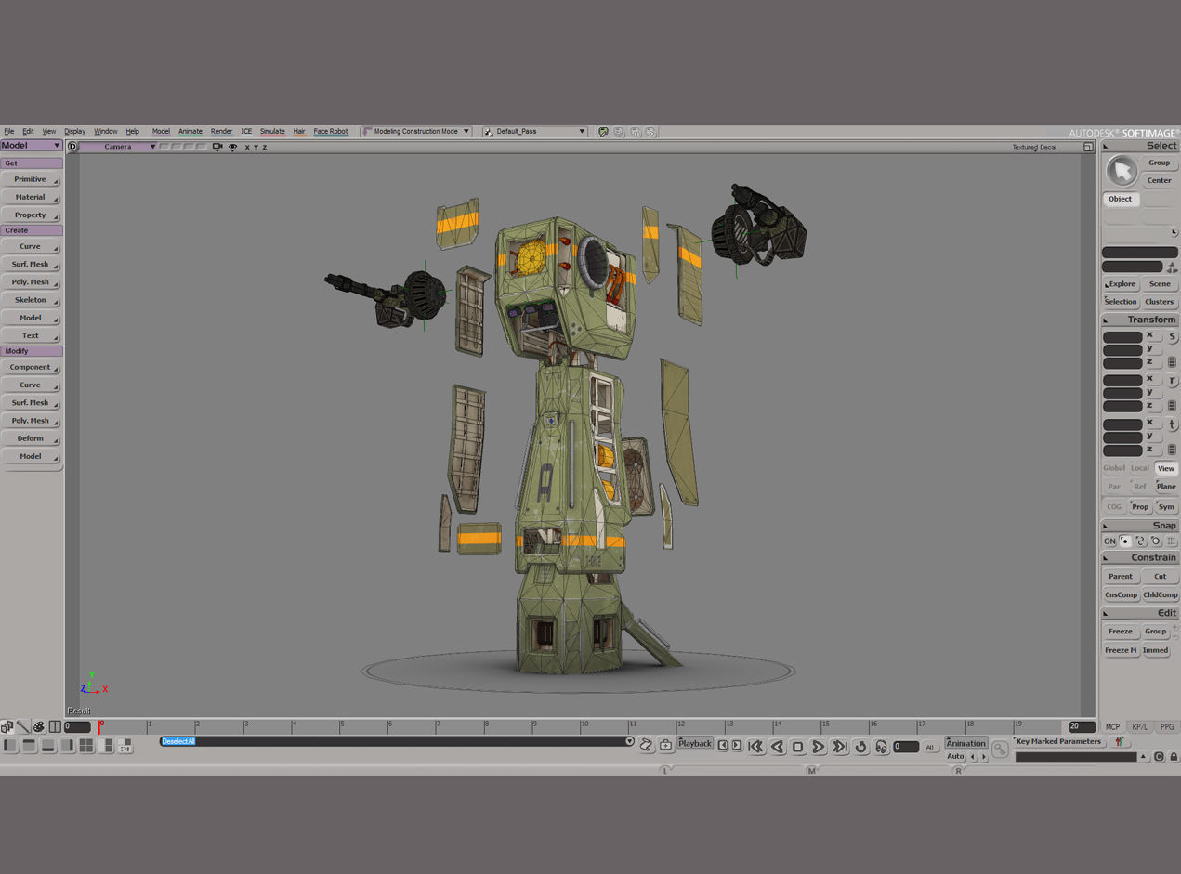This screenshot has height=874, width=1181.
Task: Click the scale transform options lines icon
Action: coord(1172,362)
